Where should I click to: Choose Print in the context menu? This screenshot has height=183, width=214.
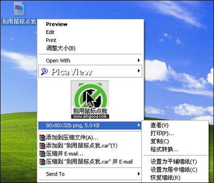pyautogui.click(x=91, y=40)
